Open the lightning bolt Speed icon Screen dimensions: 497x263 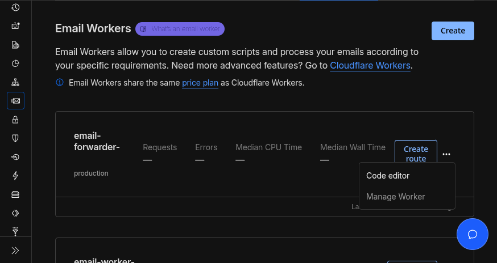(15, 176)
